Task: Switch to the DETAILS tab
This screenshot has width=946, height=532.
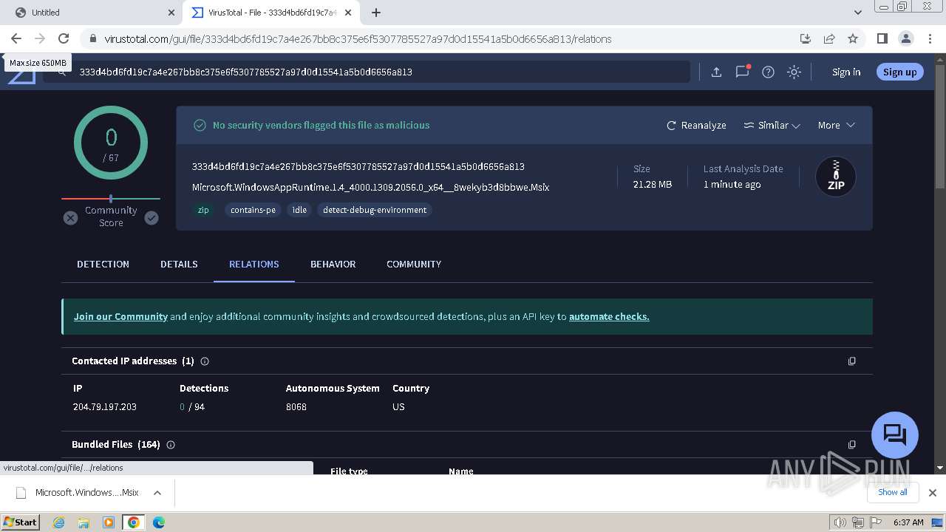Action: 179,264
